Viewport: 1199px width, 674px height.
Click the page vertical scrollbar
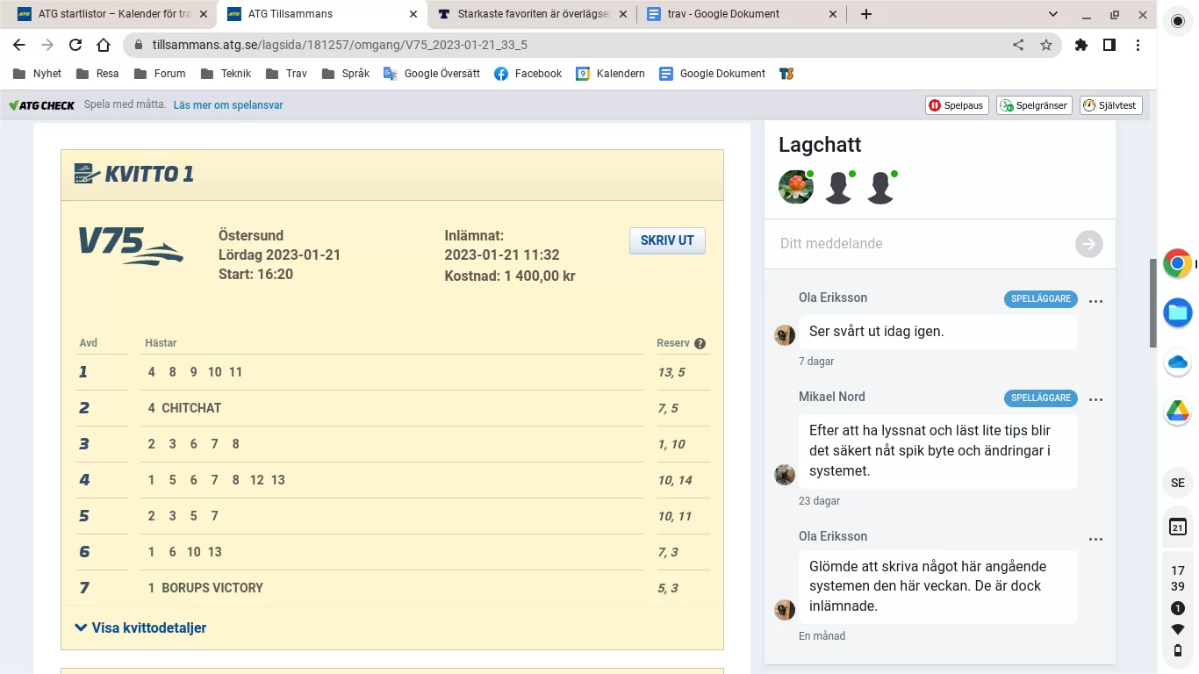[x=1153, y=303]
